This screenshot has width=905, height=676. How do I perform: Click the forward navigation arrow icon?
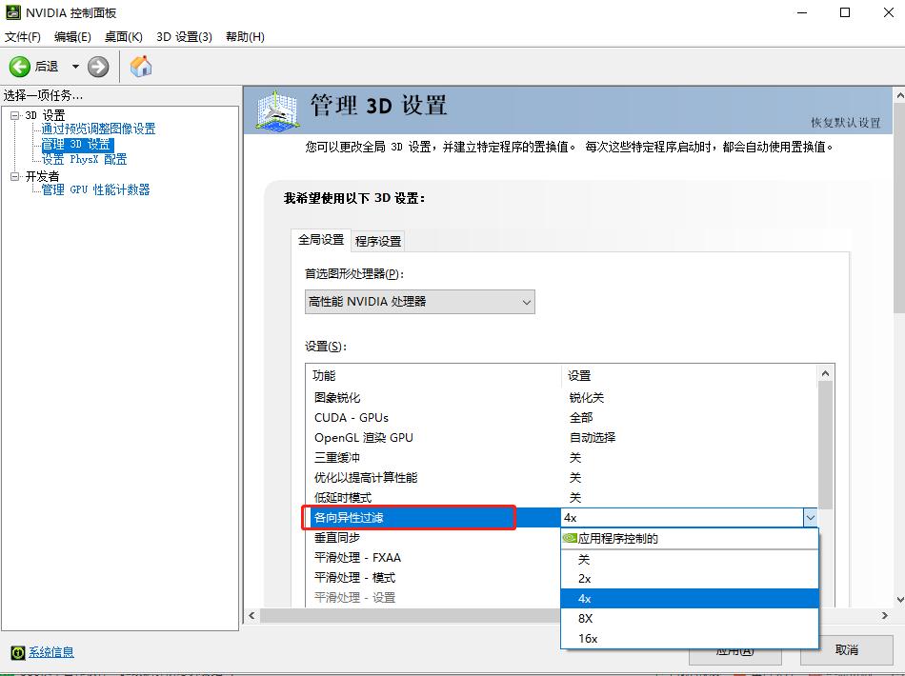click(96, 67)
